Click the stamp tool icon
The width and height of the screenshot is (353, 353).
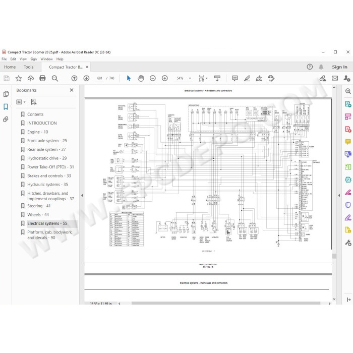[x=271, y=78]
